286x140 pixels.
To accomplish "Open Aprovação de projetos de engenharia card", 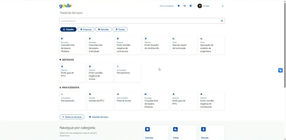I will coord(212,45).
